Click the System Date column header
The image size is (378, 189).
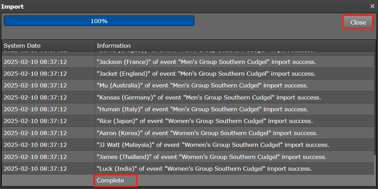coord(22,46)
